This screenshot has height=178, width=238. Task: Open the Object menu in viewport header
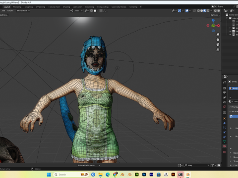(x=10, y=11)
